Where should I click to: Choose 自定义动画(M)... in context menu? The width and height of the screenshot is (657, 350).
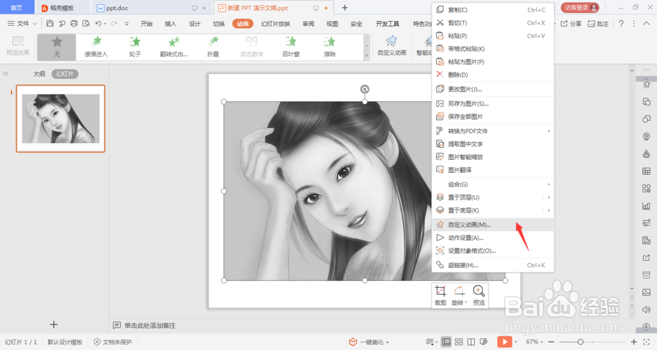[x=493, y=225]
